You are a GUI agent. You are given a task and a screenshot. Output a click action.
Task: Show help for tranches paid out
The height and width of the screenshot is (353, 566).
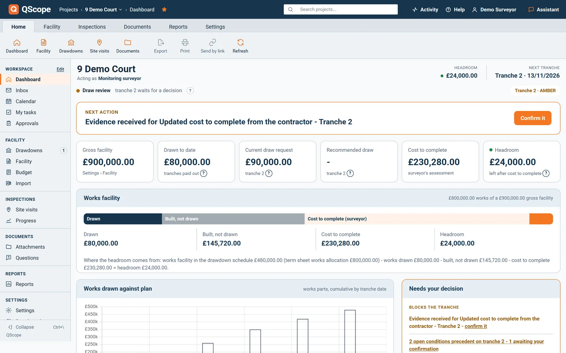[x=204, y=173]
